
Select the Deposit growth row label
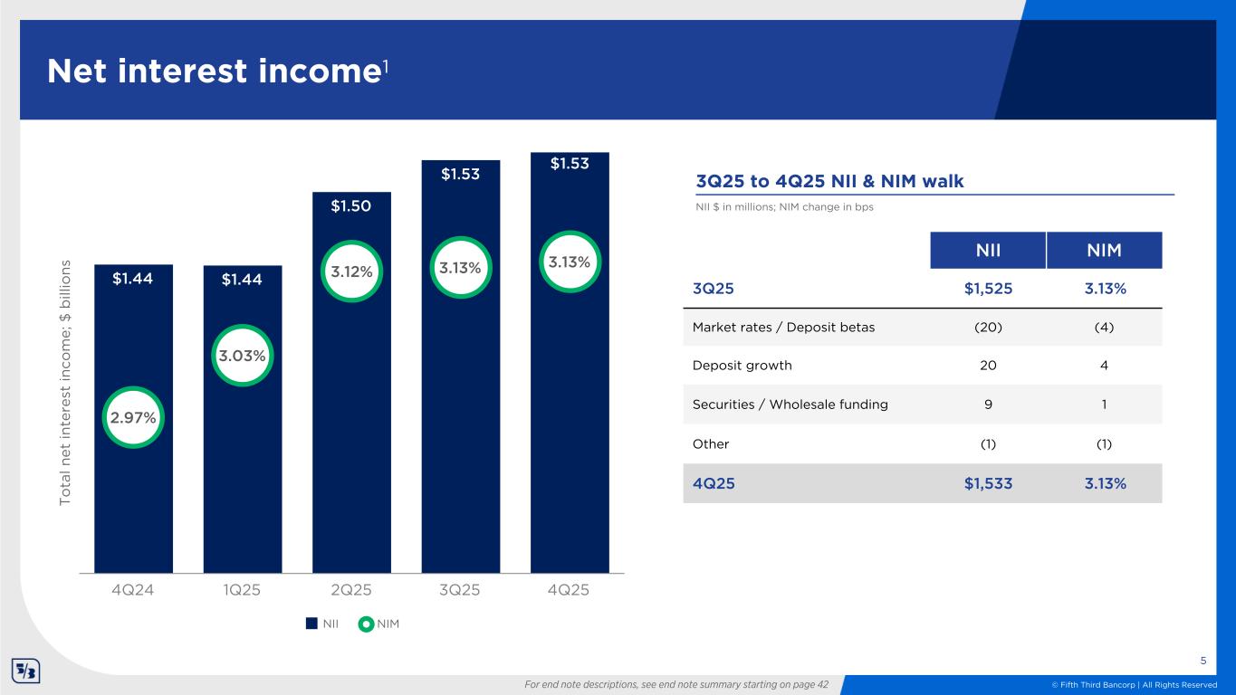click(743, 366)
